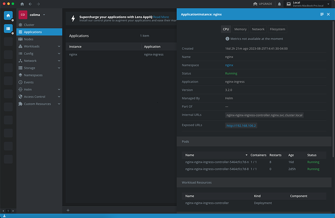Open the Cluster overview in sidebar

click(29, 25)
